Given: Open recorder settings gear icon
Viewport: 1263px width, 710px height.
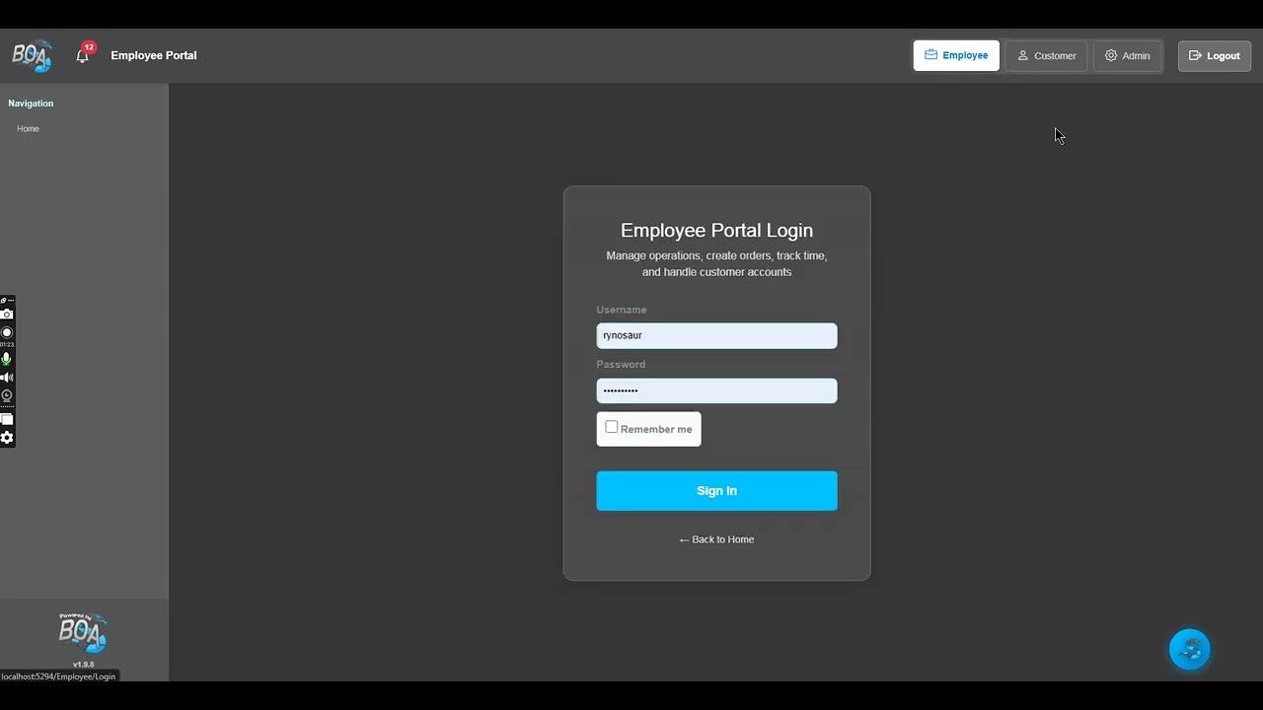Looking at the screenshot, I should (7, 437).
